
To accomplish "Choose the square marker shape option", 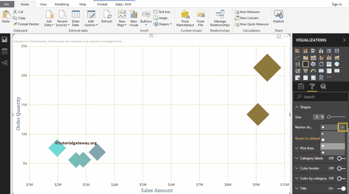I will coord(332,140).
